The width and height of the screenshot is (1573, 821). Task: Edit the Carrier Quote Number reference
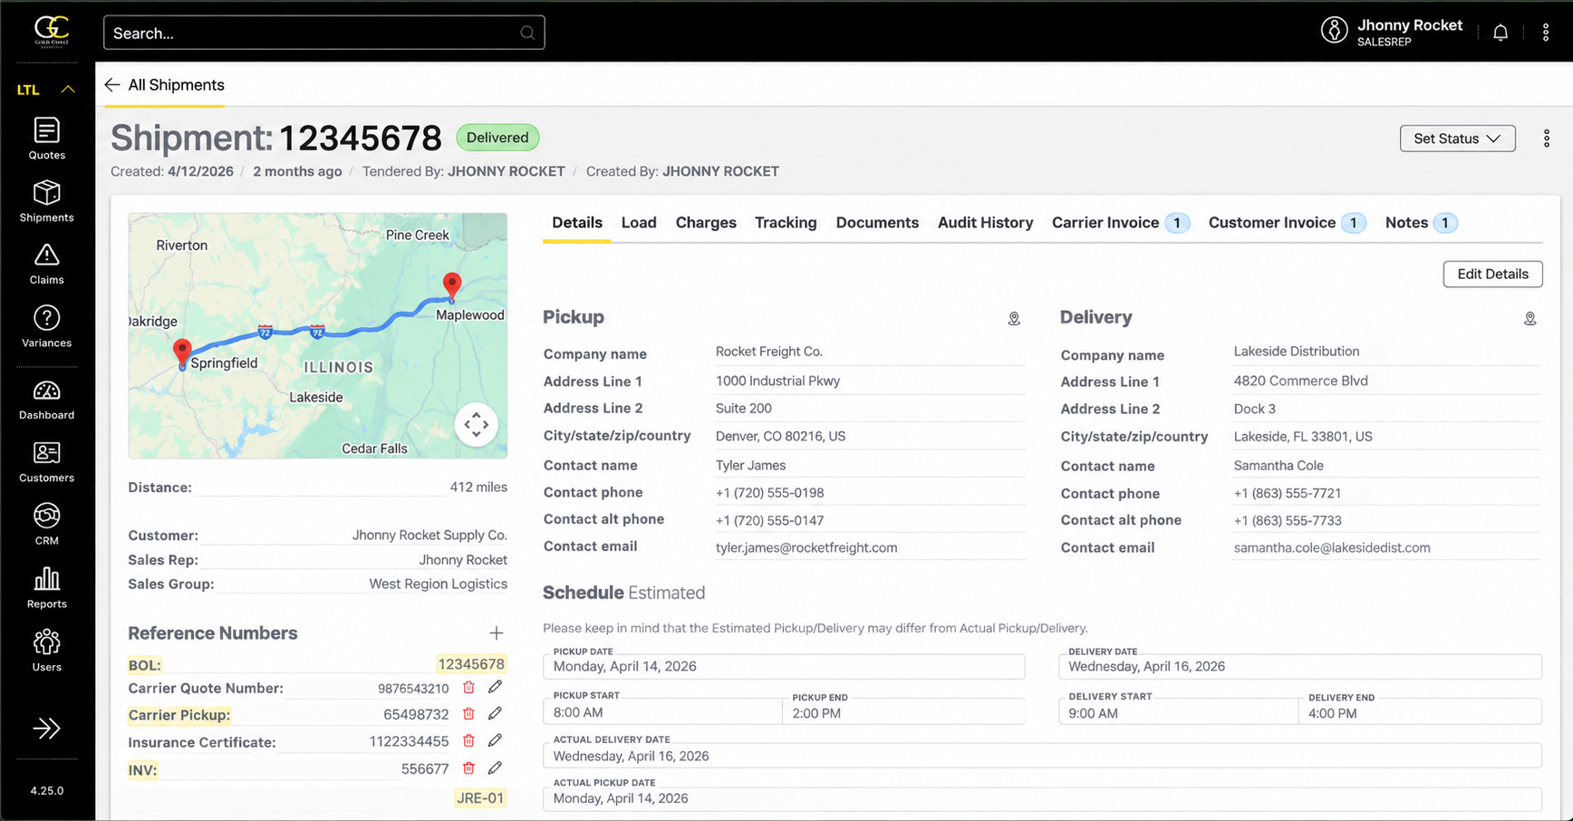495,687
